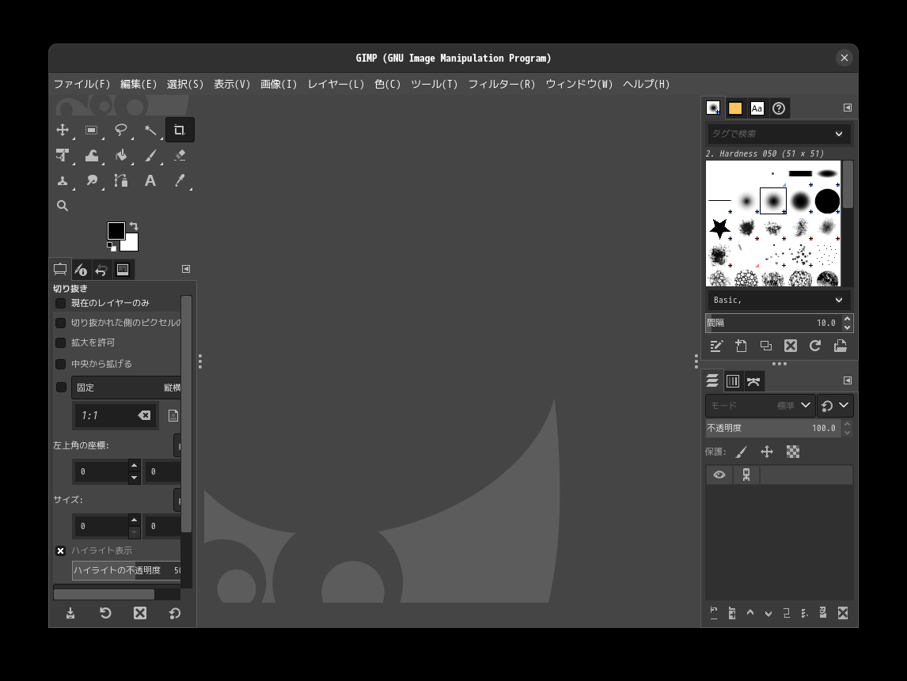
Task: Click the black foreground color swatch
Action: click(x=116, y=230)
